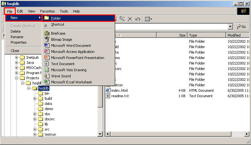Click the index.html file icon
Screen dimensions: 251x145
108,90
